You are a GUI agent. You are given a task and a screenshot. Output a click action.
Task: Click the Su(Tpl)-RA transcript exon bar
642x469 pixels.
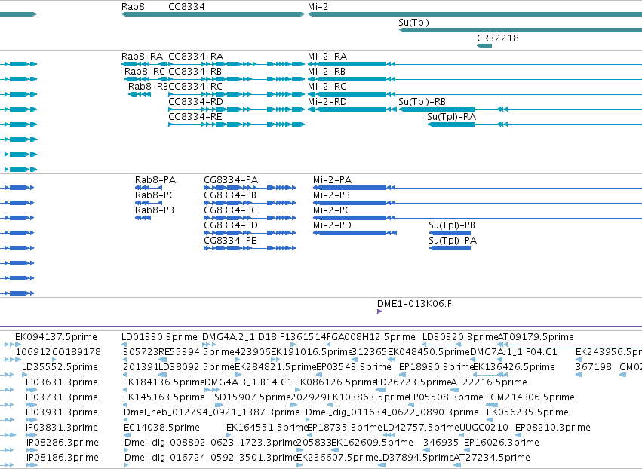point(451,124)
